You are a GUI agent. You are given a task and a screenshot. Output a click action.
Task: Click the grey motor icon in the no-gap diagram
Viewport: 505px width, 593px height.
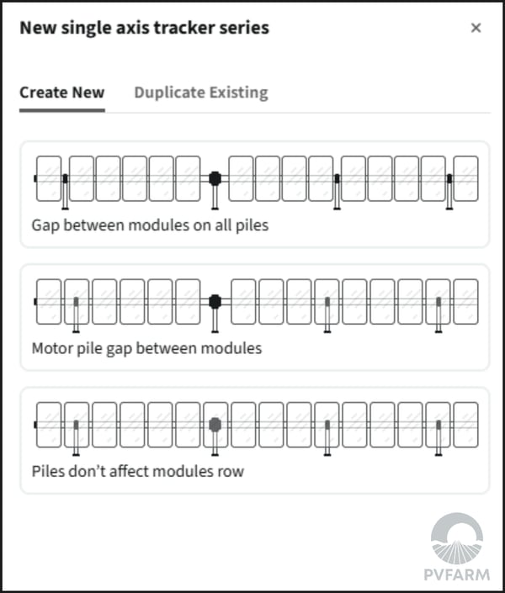pos(215,435)
